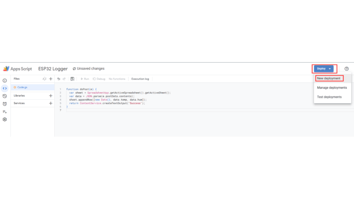354x199 pixels.
Task: Click the Undo arrow in toolbar
Action: tap(59, 79)
